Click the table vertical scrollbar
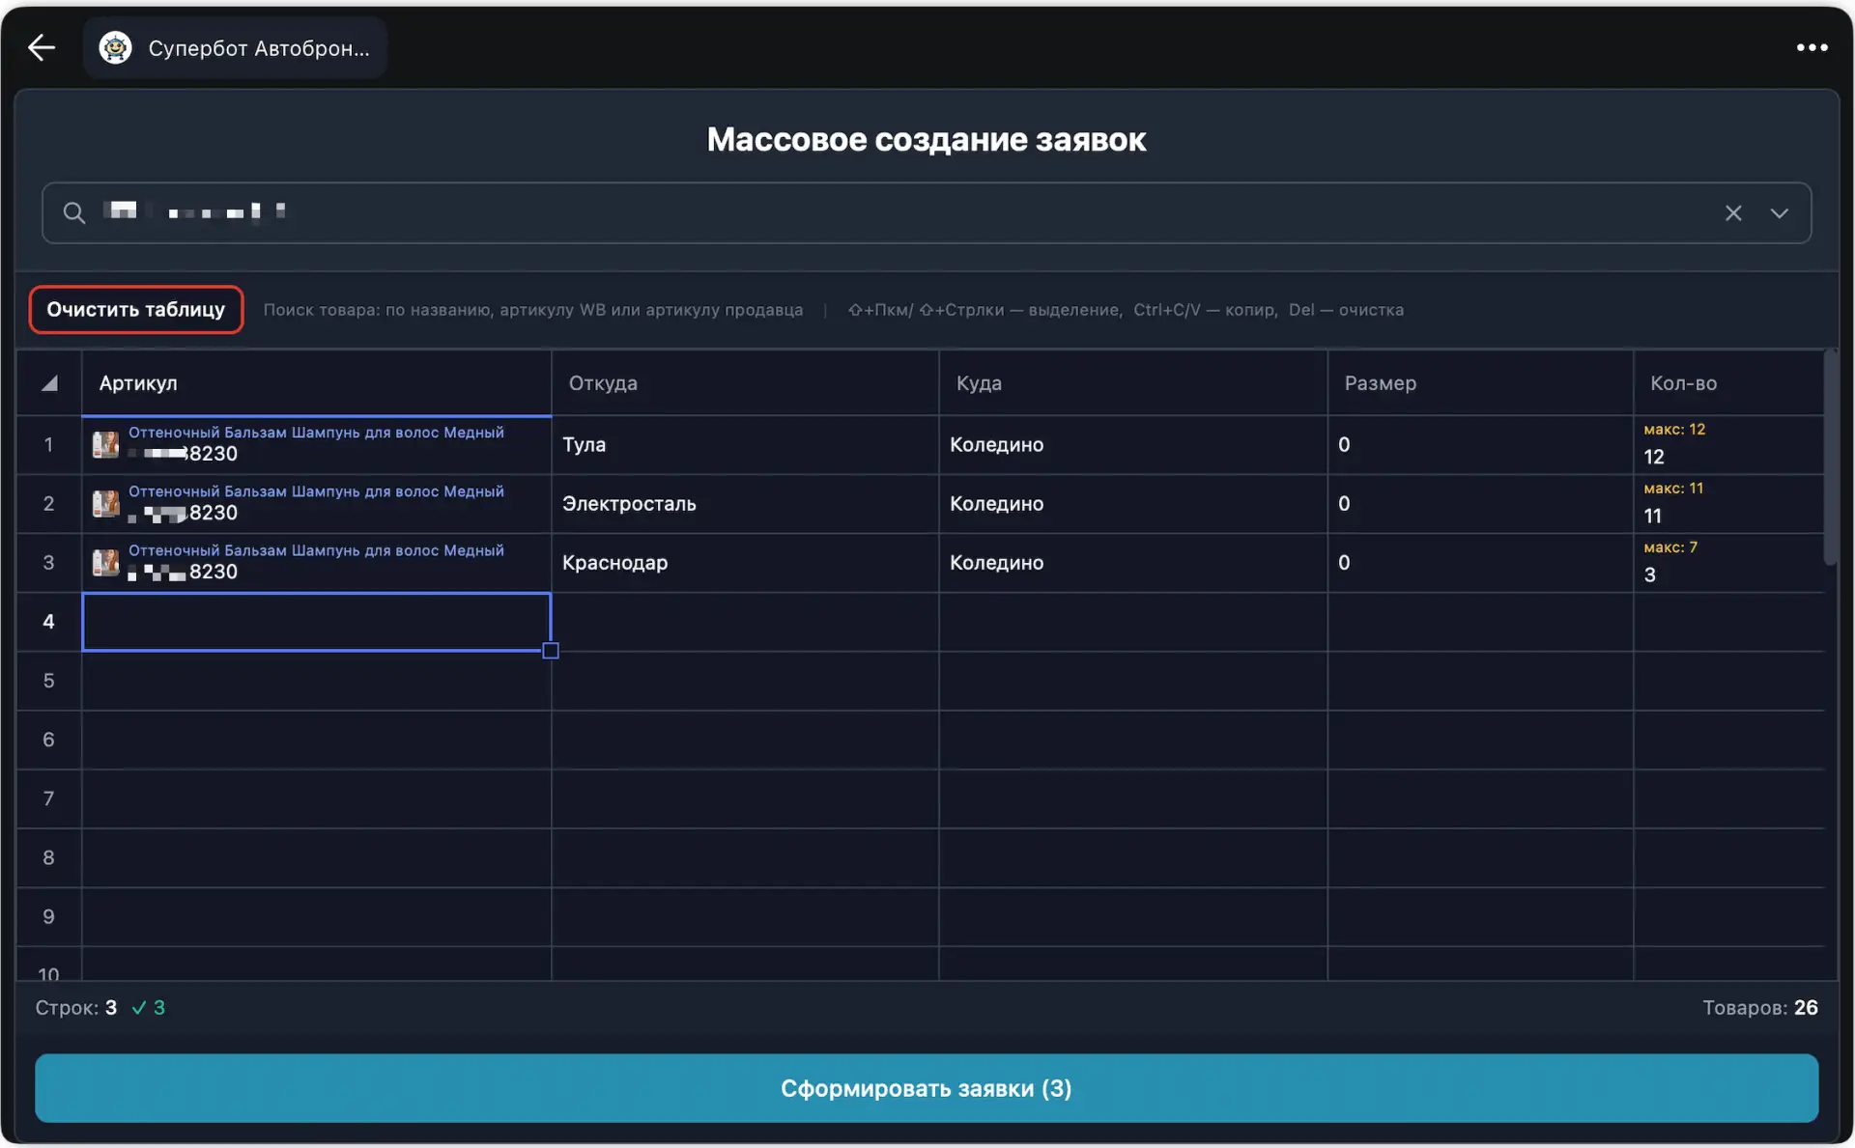1855x1148 pixels. tap(1830, 459)
